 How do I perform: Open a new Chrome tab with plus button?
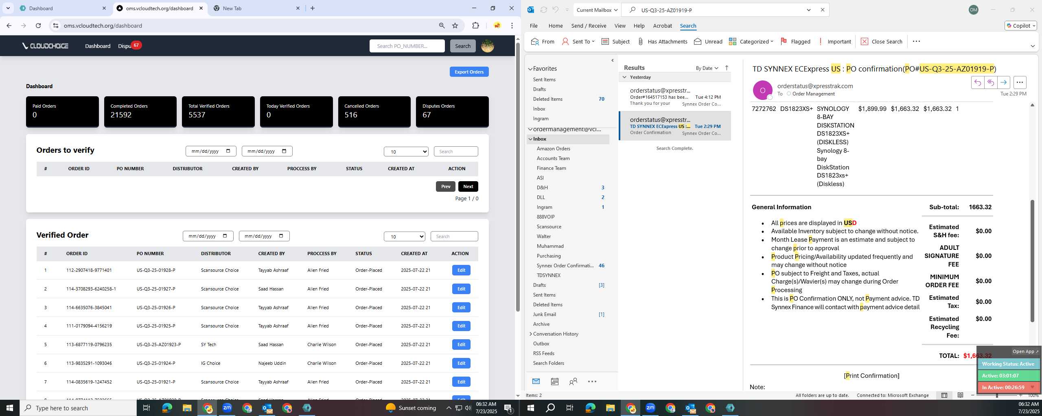[x=313, y=8]
